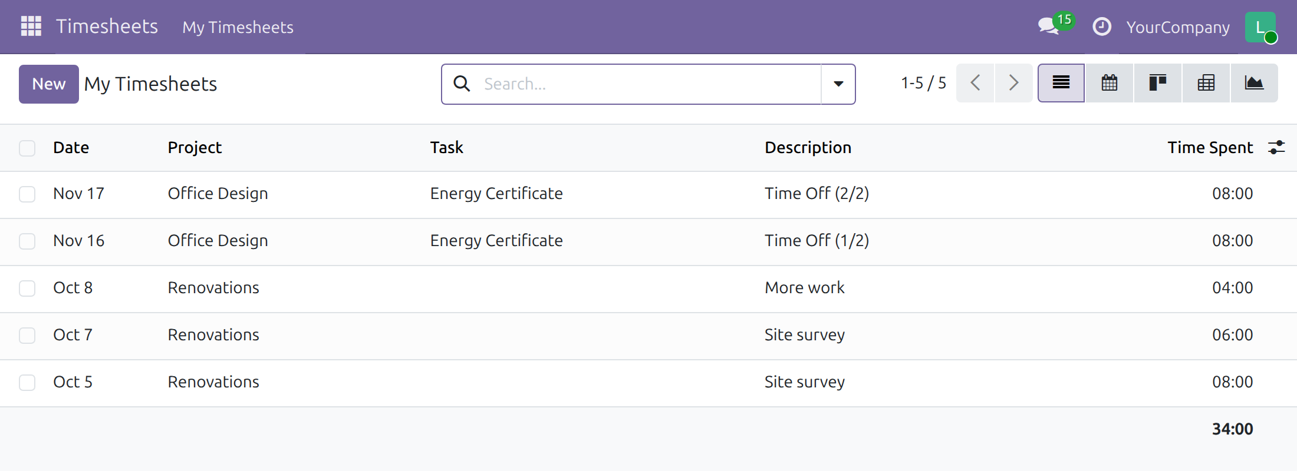Switch to kanban view
1297x471 pixels.
[x=1158, y=83]
